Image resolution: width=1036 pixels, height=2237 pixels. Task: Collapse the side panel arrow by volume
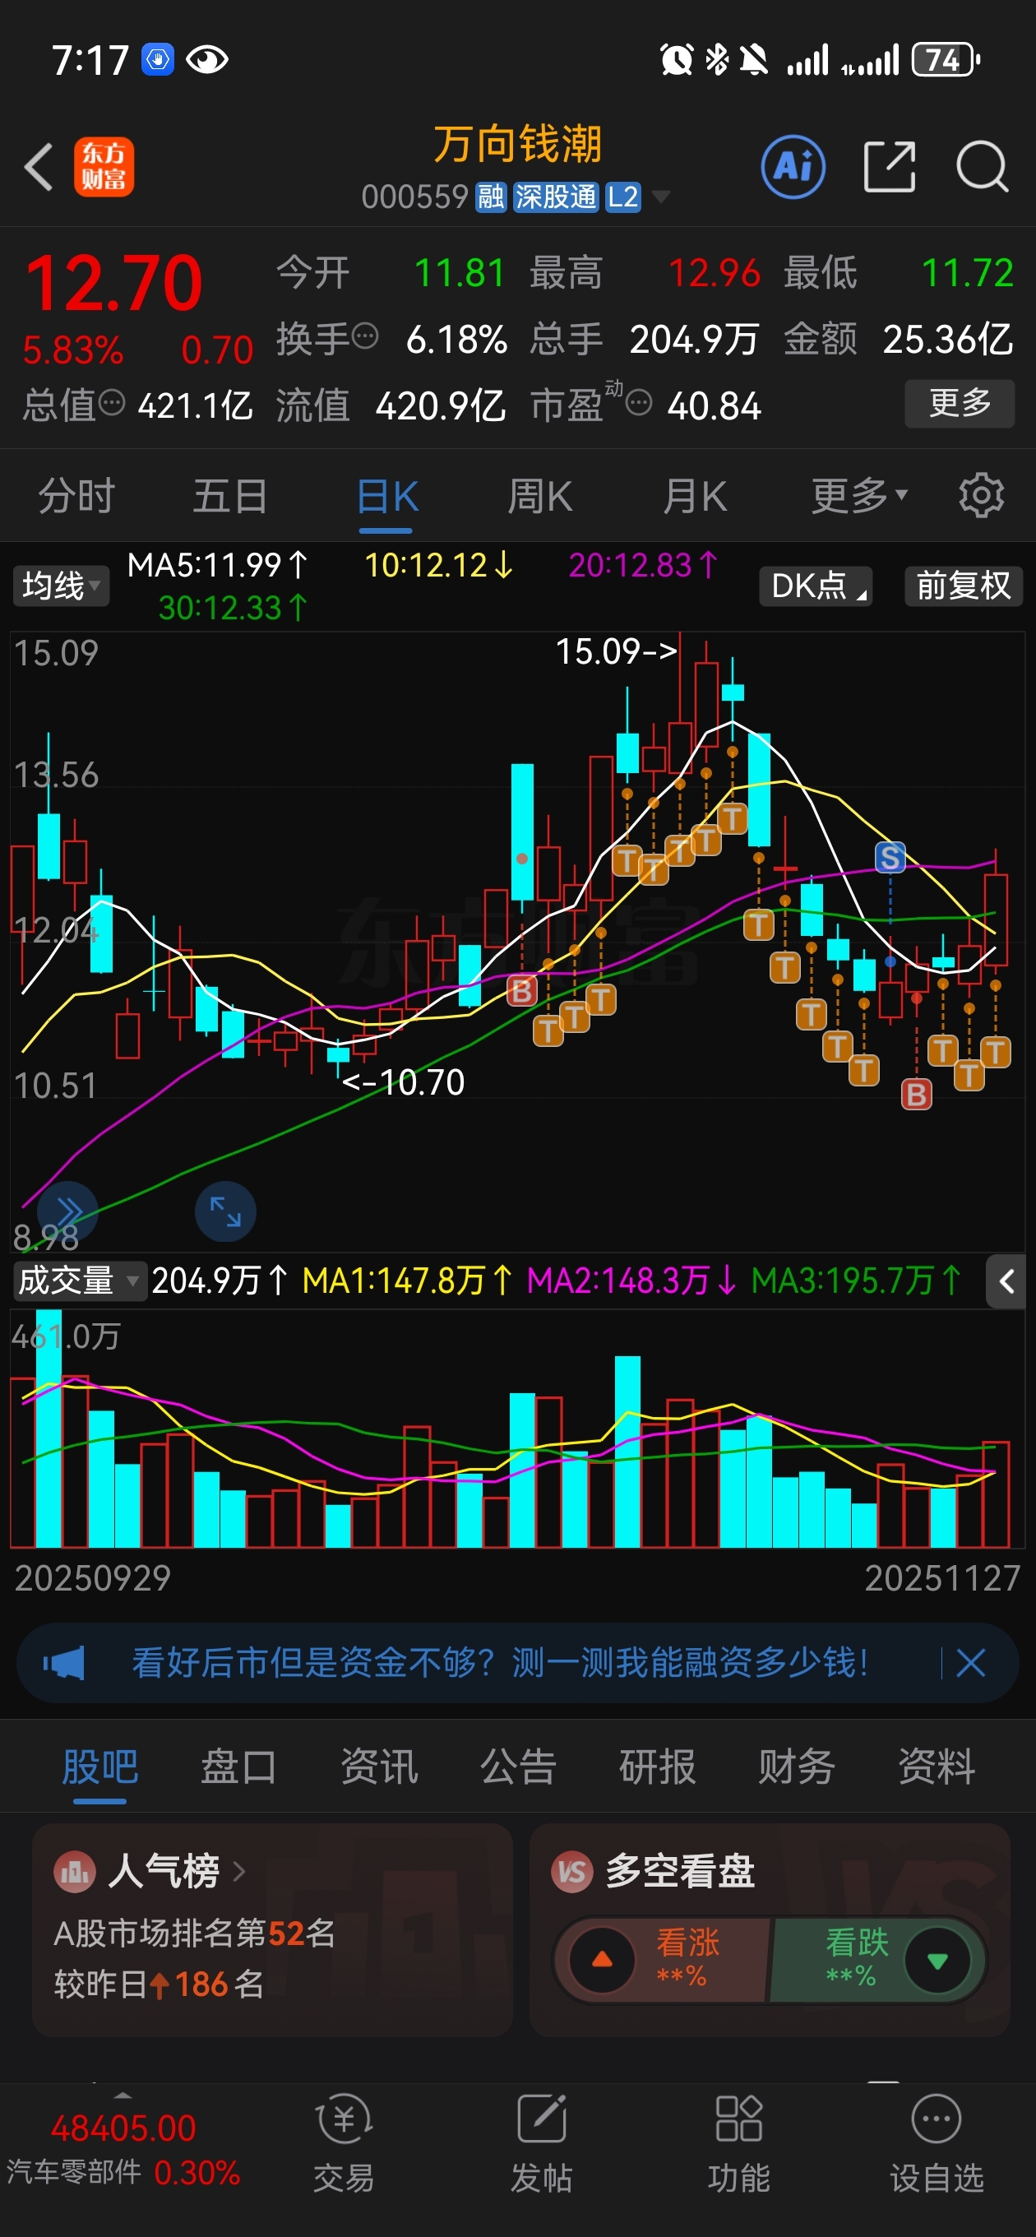pyautogui.click(x=1006, y=1281)
